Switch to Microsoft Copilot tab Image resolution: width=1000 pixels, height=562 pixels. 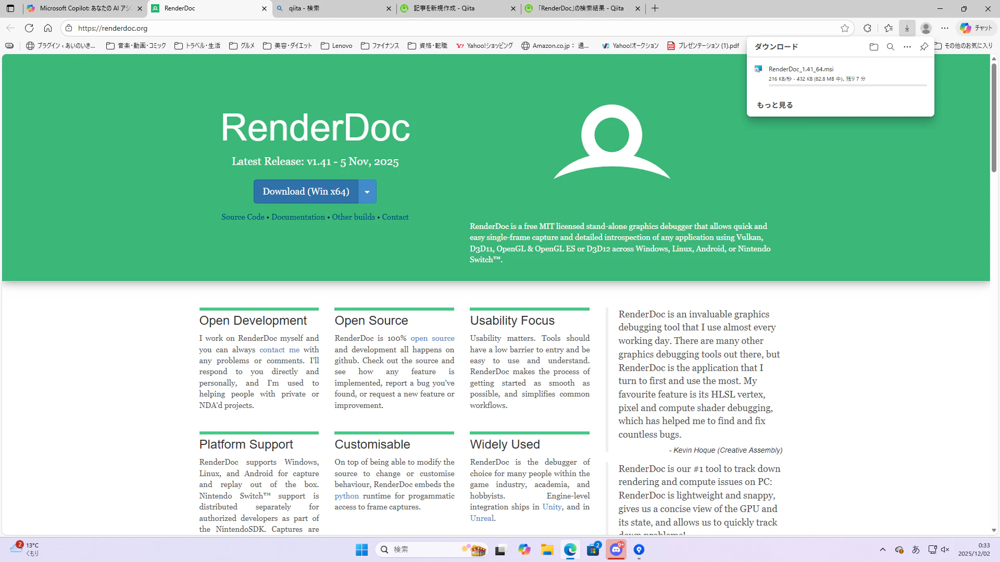click(x=83, y=8)
